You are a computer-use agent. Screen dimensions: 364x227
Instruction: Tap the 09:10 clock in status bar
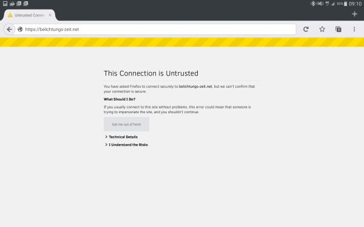point(355,4)
